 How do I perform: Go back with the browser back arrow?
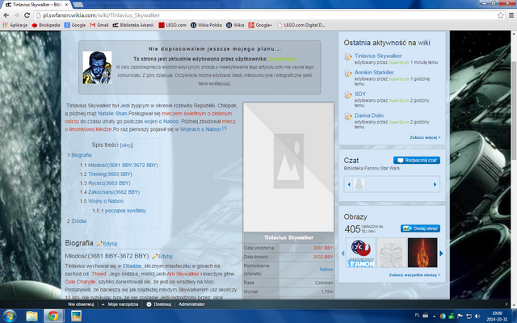[x=6, y=15]
